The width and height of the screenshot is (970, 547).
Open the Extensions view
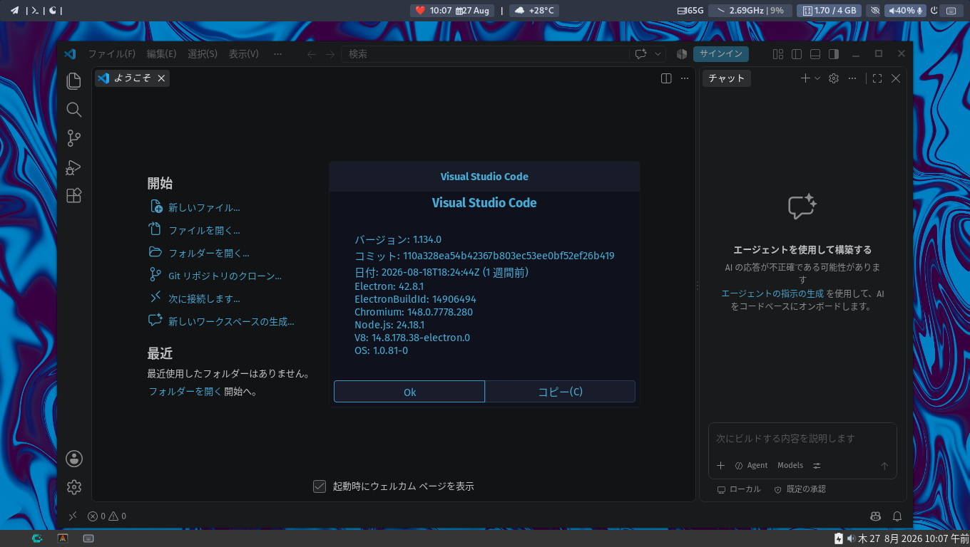pos(73,195)
